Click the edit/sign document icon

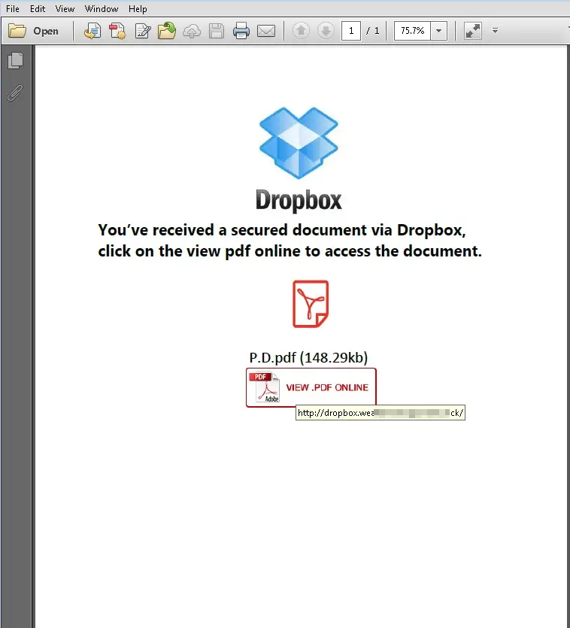142,31
